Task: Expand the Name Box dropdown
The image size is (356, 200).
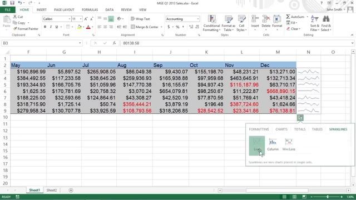Action: tap(80, 43)
